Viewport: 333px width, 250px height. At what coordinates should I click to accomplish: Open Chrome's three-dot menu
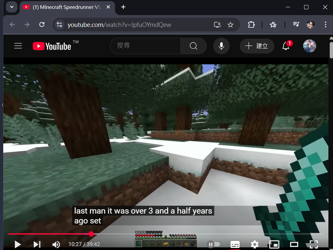[x=325, y=25]
